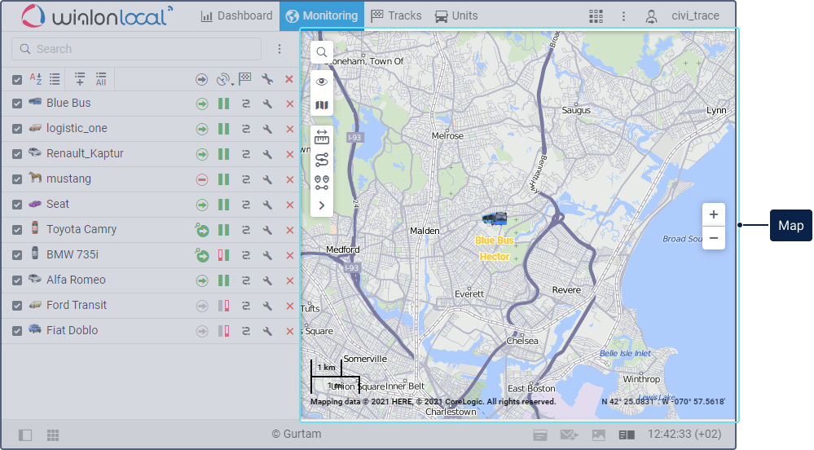This screenshot has width=814, height=450.
Task: Uncheck the BMW 735i checkbox
Action: coord(17,255)
